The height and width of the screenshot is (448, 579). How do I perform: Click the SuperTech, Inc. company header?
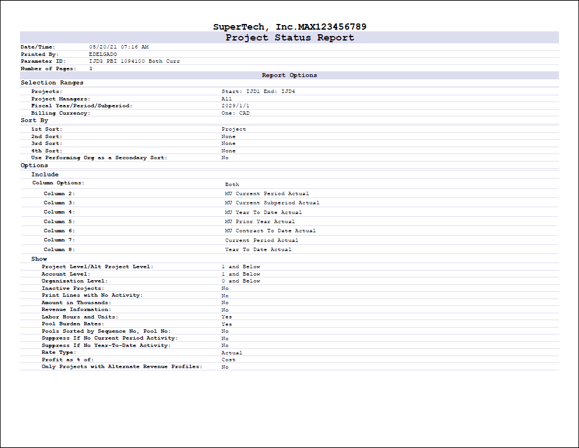(289, 27)
